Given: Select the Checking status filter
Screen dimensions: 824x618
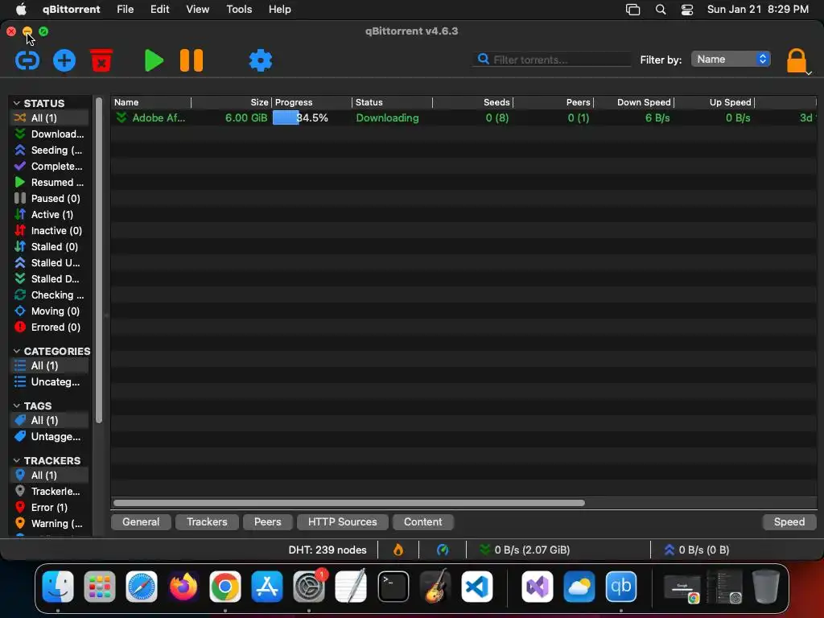Looking at the screenshot, I should coord(50,295).
